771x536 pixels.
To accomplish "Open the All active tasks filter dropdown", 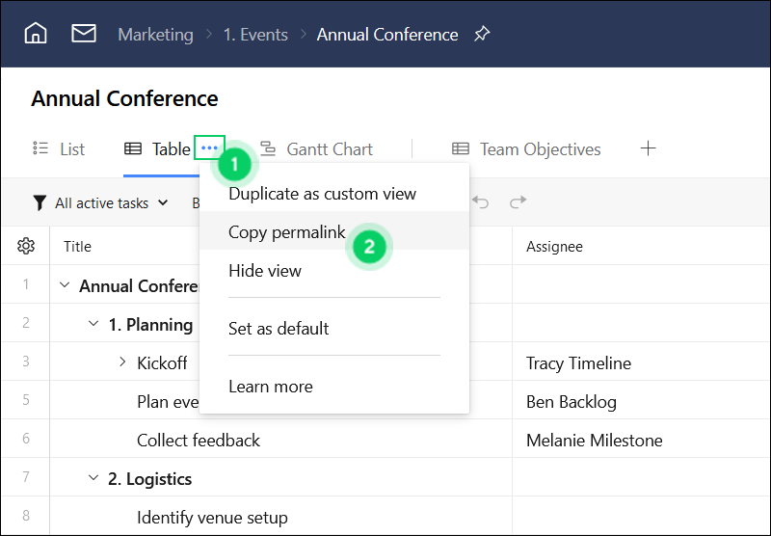I will click(101, 202).
